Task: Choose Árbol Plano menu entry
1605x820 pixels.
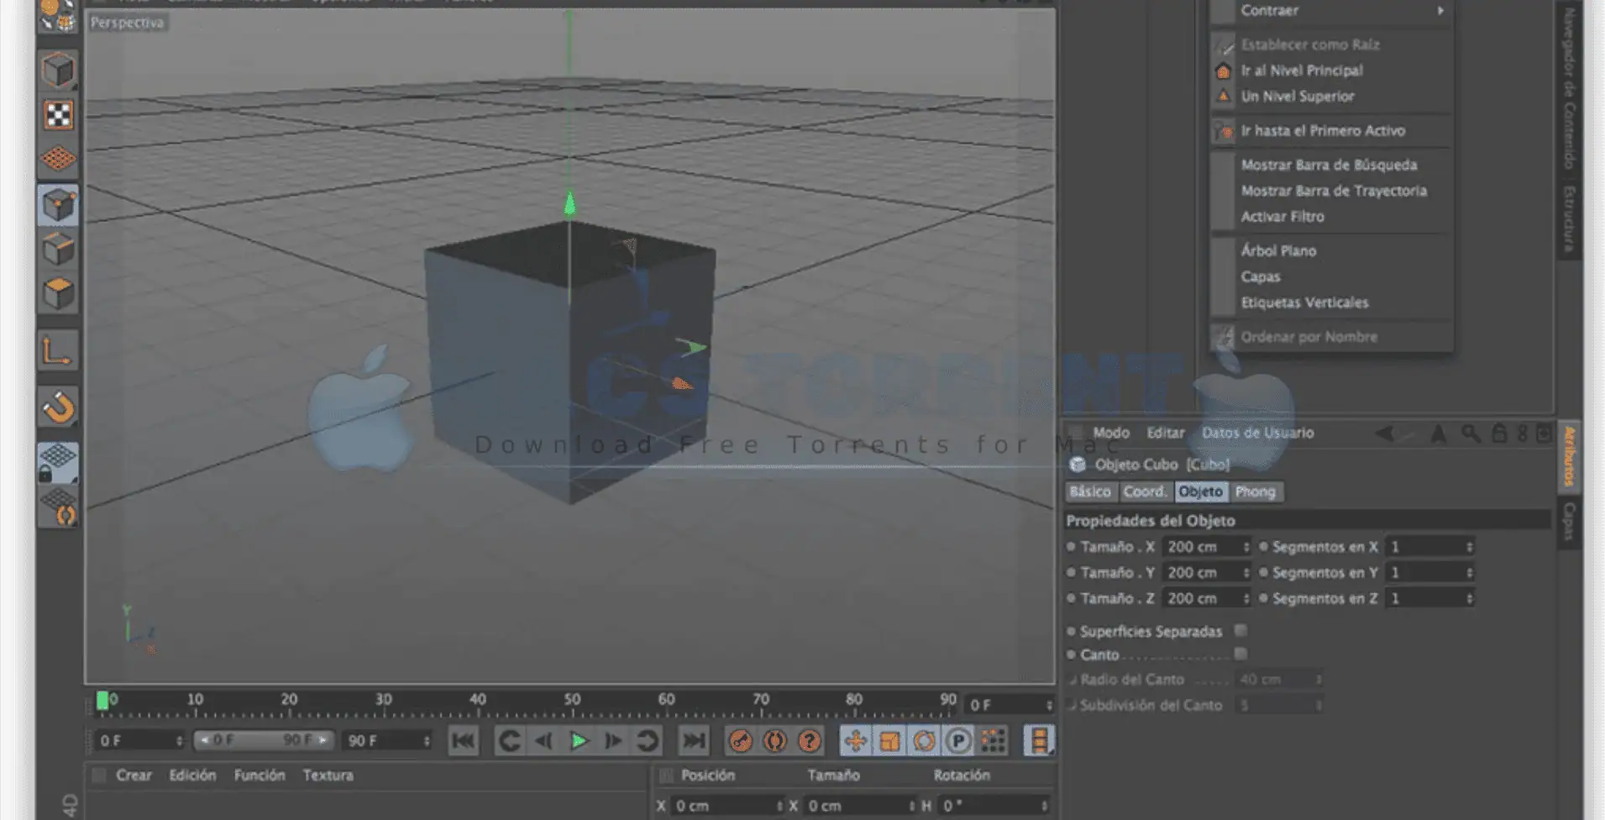Action: click(x=1278, y=251)
